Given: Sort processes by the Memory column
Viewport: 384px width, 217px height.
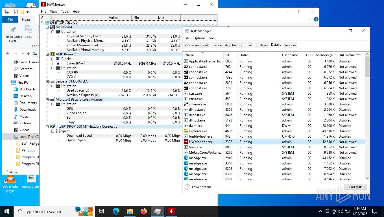Looking at the screenshot, I should coord(326,55).
